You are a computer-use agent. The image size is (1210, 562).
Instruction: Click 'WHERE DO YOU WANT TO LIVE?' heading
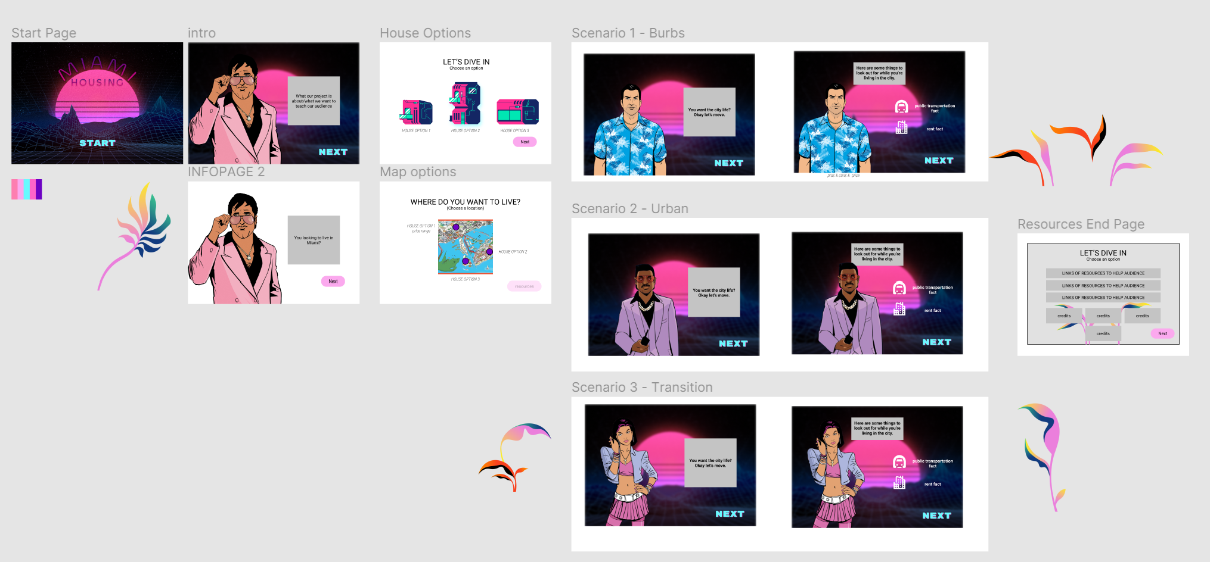(465, 202)
